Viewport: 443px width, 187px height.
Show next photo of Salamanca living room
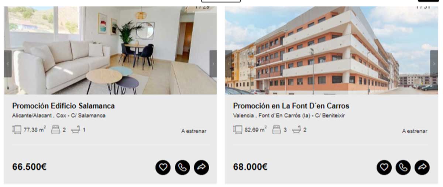click(x=213, y=64)
